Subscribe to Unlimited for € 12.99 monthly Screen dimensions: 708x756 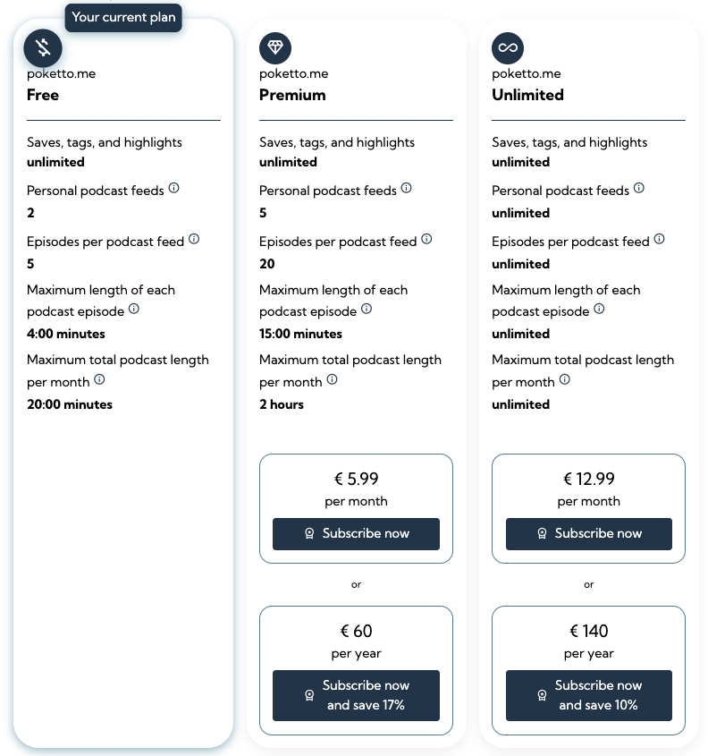[x=588, y=533]
